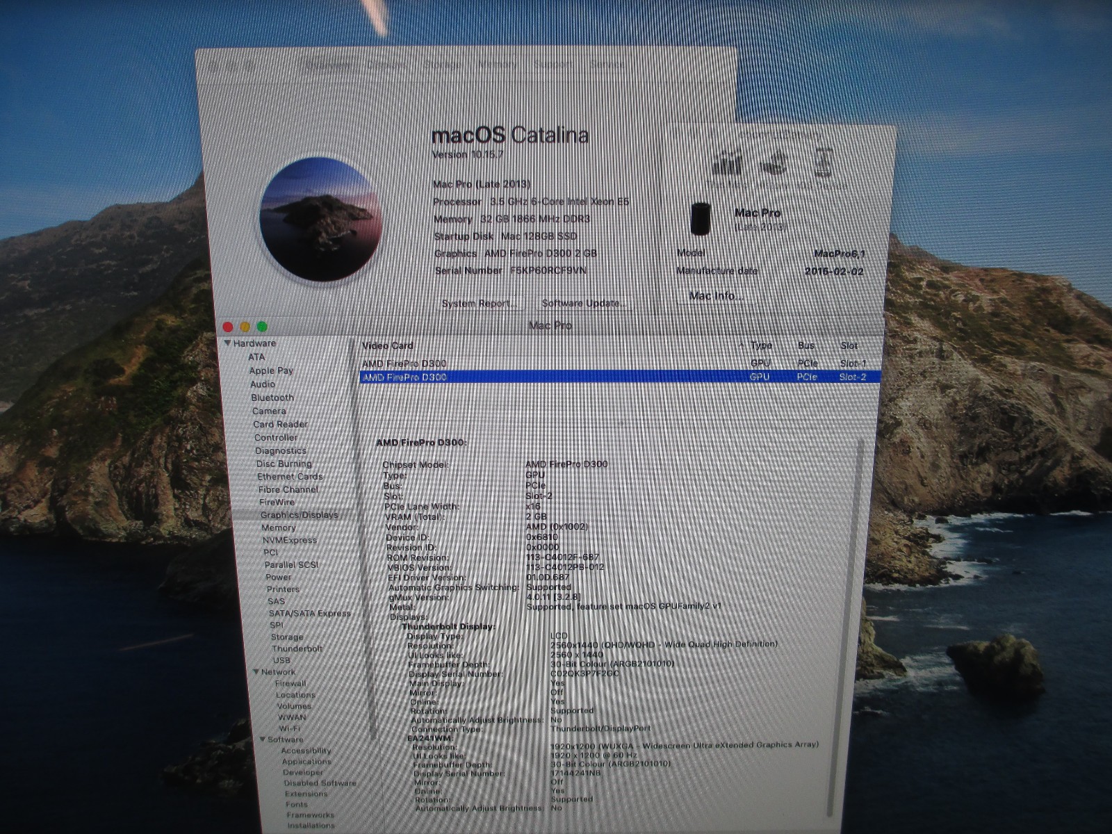The image size is (1112, 834).
Task: Open Disabled Software in the sidebar
Action: coord(320,783)
